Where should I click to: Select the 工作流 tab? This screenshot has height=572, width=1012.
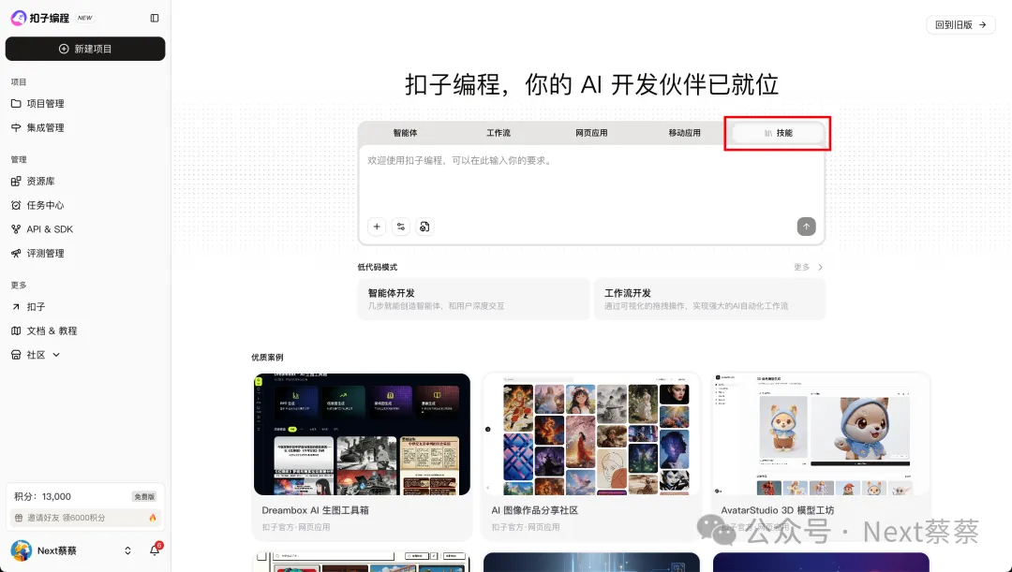pos(499,133)
